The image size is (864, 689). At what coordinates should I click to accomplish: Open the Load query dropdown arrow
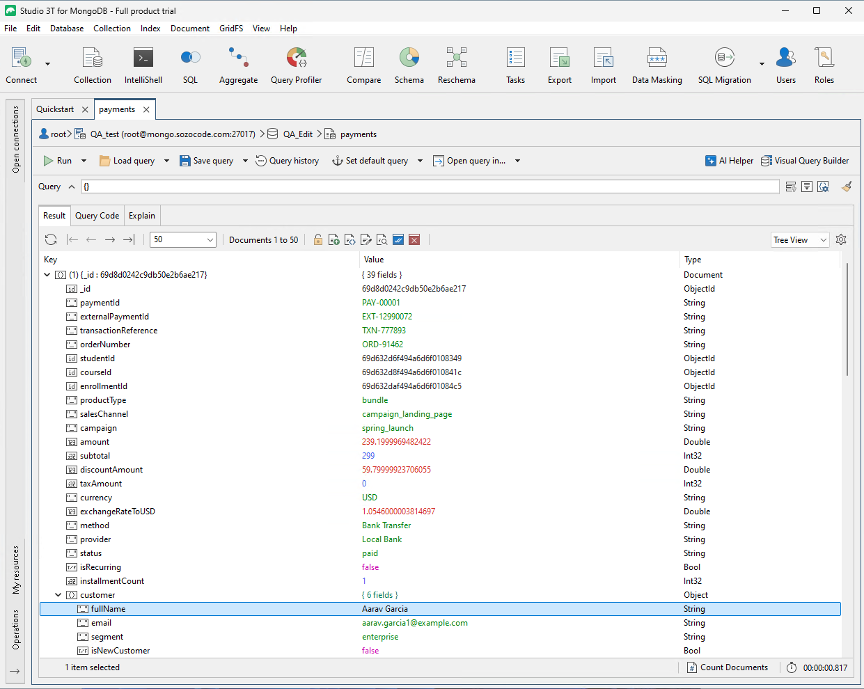[166, 161]
